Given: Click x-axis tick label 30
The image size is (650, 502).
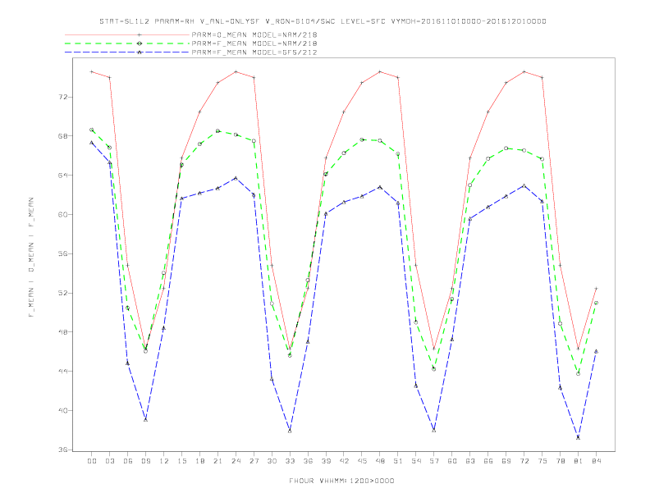Looking at the screenshot, I should pyautogui.click(x=272, y=461).
